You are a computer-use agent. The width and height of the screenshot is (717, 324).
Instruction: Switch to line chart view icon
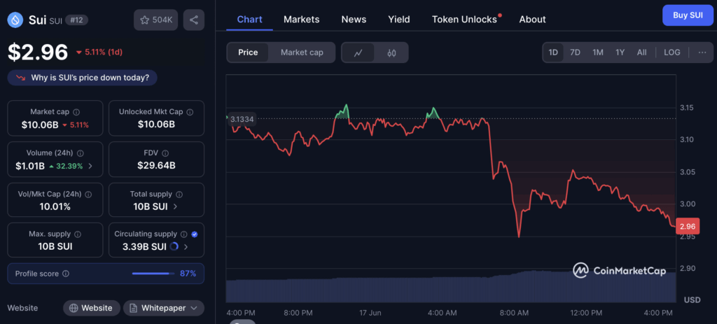pyautogui.click(x=358, y=52)
